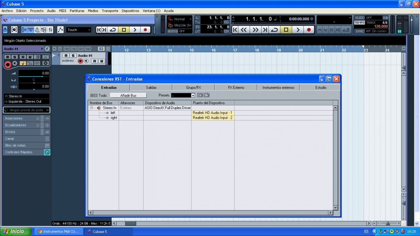
Task: Switch to the Salidas tab
Action: point(151,88)
